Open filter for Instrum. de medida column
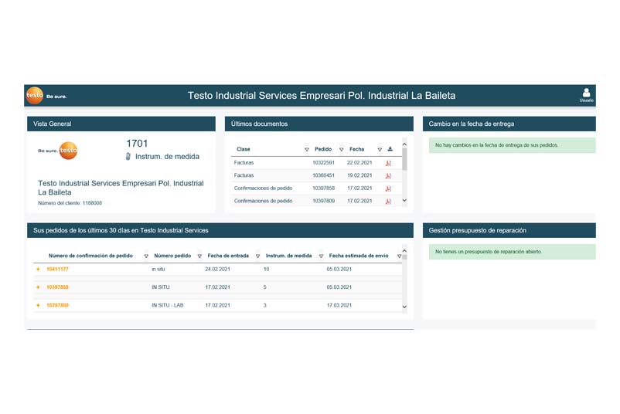The width and height of the screenshot is (620, 414). coord(321,256)
